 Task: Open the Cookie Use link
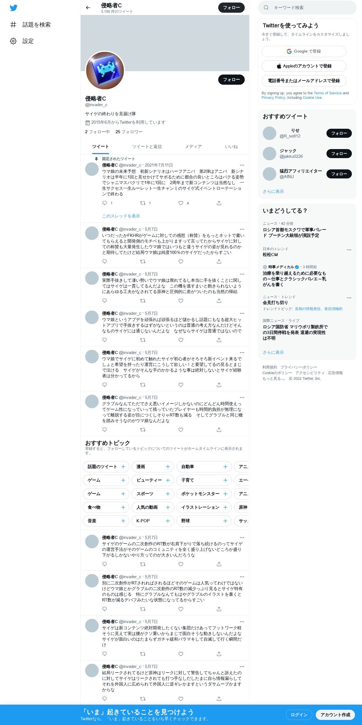click(x=312, y=97)
